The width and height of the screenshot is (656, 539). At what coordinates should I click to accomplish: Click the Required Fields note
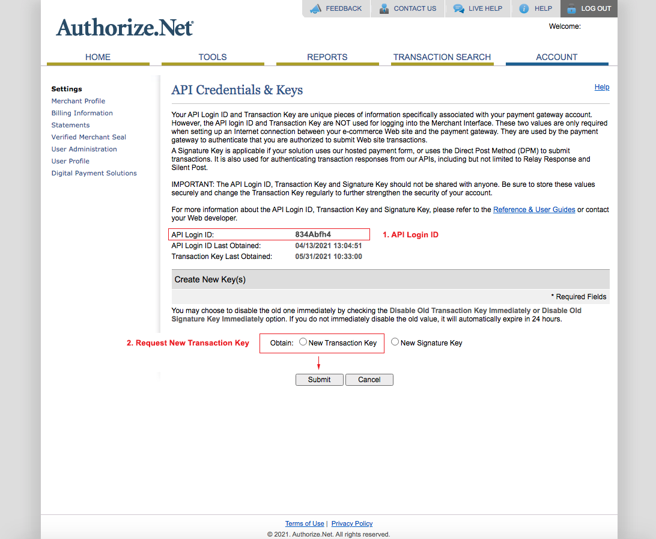(x=579, y=297)
